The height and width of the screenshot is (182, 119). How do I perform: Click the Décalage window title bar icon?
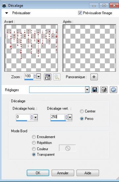pos(4,6)
